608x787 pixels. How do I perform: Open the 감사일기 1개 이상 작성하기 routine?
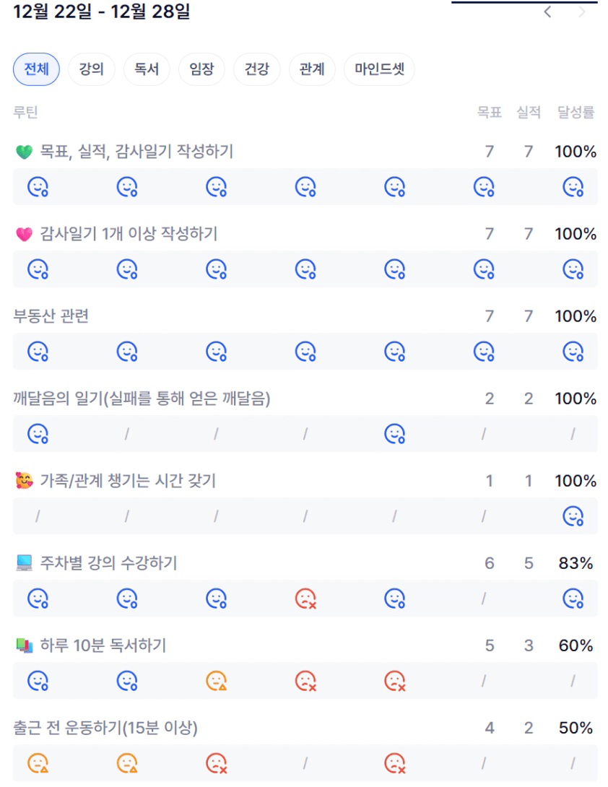[129, 234]
